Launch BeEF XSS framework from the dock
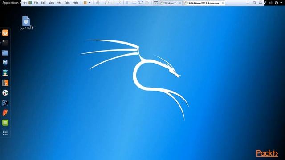285x160 pixels. [5, 103]
